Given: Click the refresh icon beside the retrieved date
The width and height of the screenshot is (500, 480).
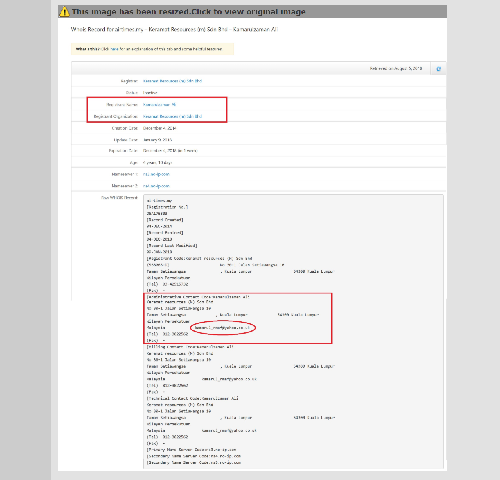Looking at the screenshot, I should click(439, 69).
